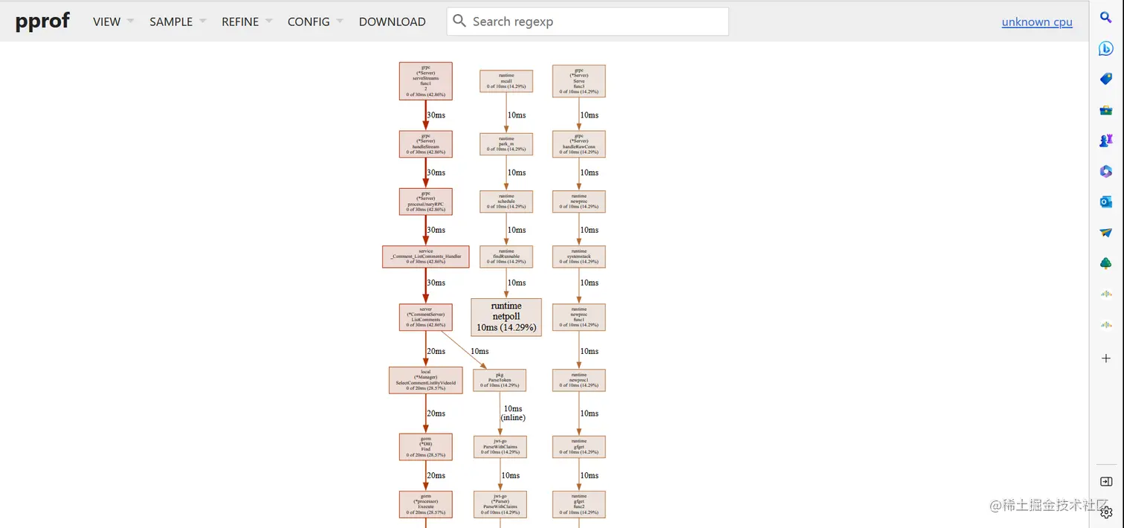1124x528 pixels.
Task: Open Outlook from the sidebar
Action: point(1106,202)
